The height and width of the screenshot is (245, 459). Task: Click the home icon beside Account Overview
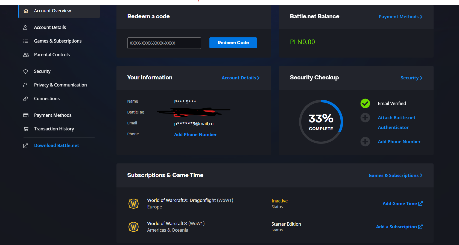[x=26, y=11]
